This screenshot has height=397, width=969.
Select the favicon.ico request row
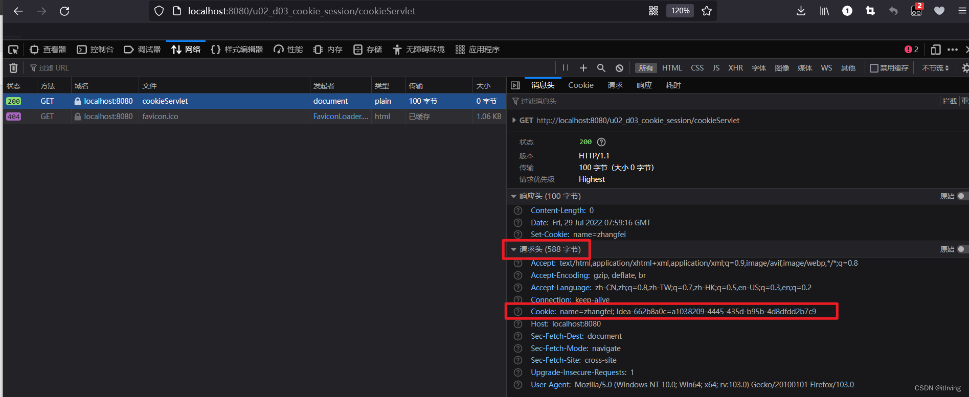point(254,116)
